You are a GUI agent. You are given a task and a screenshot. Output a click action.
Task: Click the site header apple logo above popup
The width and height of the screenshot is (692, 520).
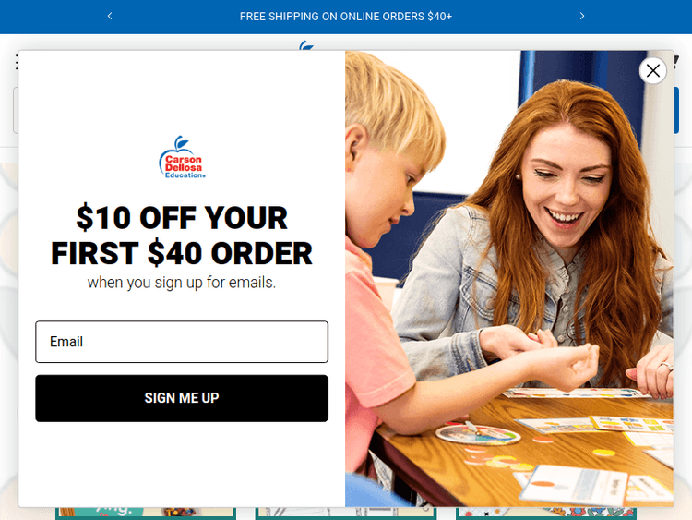[306, 45]
